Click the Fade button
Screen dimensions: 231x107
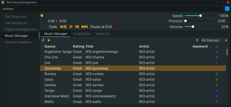coord(53,27)
